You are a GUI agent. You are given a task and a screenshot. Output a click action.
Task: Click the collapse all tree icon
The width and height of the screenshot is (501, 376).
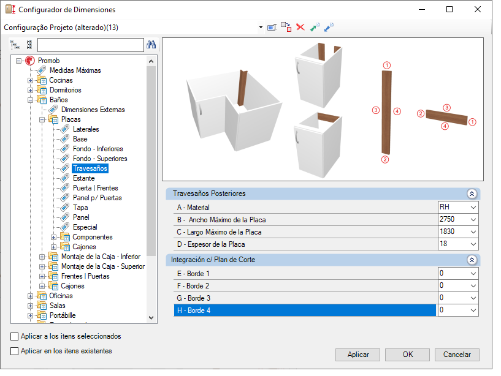pyautogui.click(x=29, y=45)
